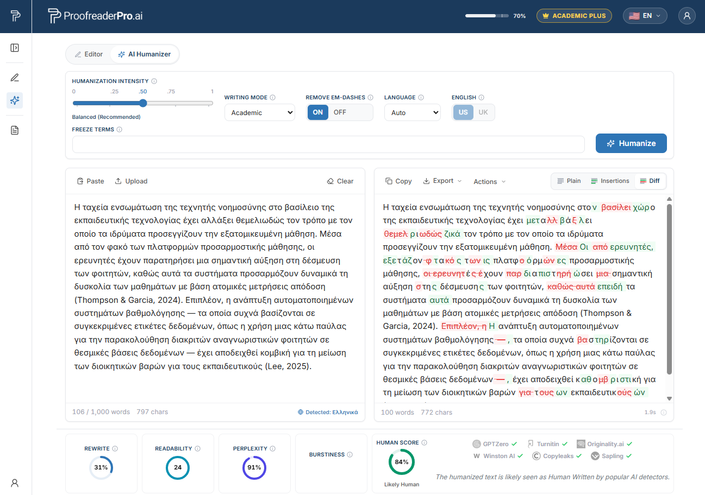Click the globe icon beside Detected language
The height and width of the screenshot is (495, 705).
coord(301,412)
